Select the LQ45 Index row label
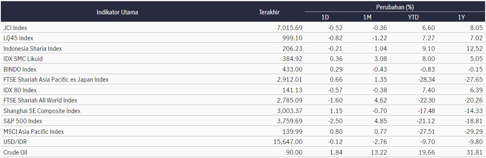 (18, 38)
